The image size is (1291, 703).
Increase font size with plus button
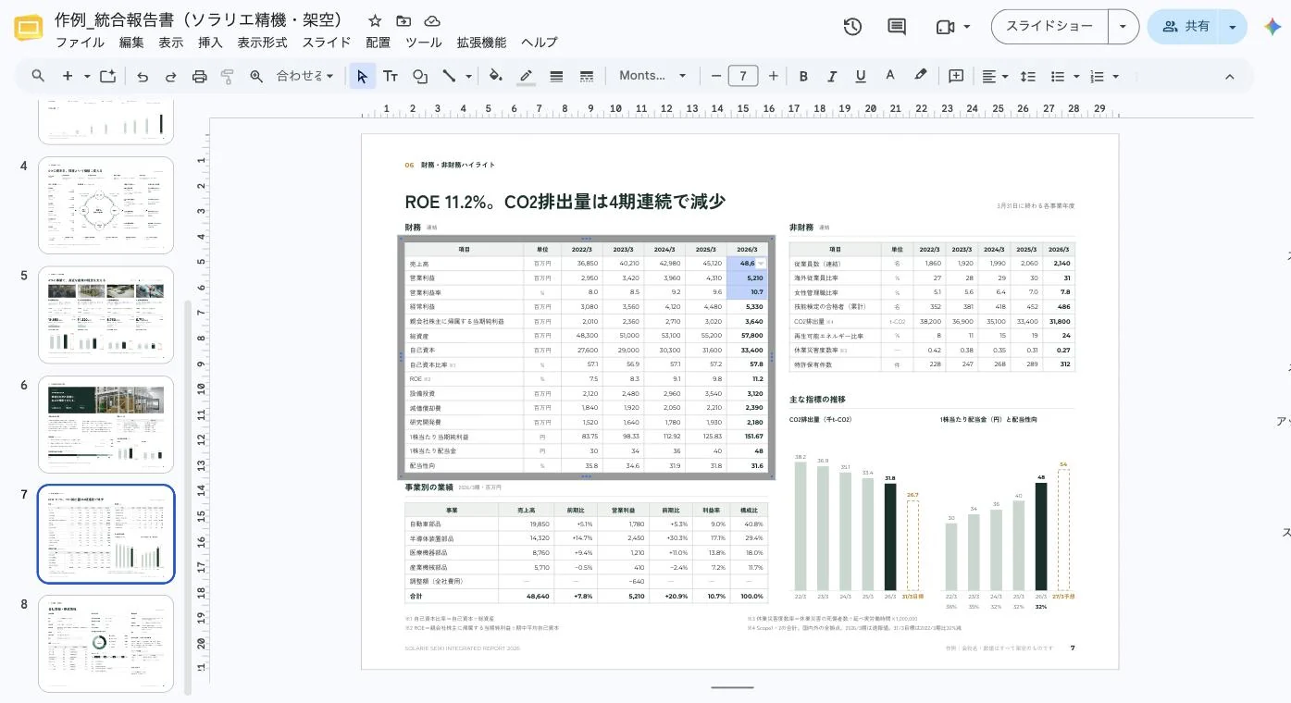pyautogui.click(x=773, y=76)
